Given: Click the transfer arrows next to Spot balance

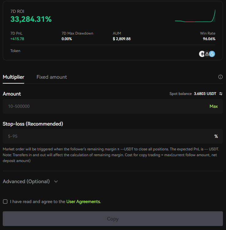Looking at the screenshot, I should click(221, 94).
